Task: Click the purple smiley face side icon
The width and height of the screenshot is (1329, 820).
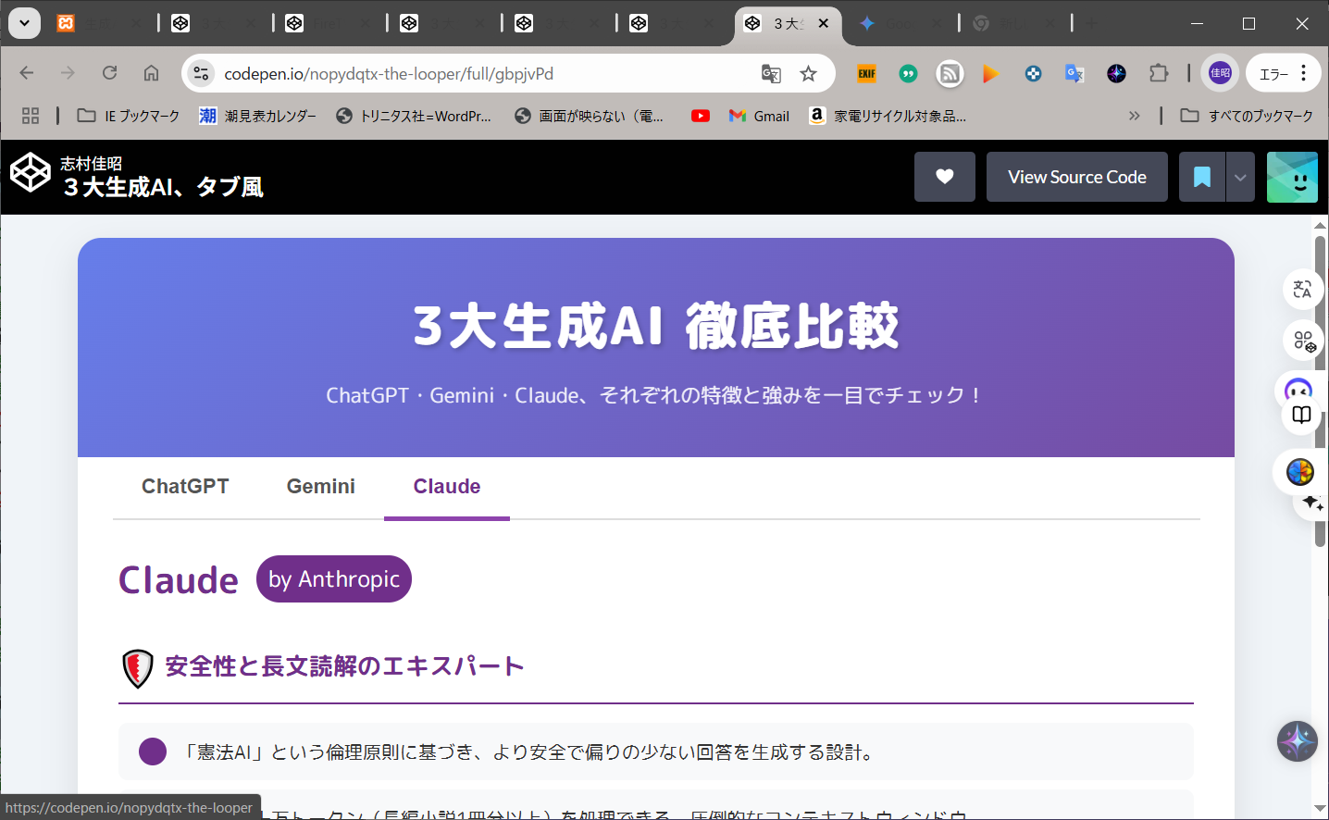Action: pyautogui.click(x=1298, y=389)
